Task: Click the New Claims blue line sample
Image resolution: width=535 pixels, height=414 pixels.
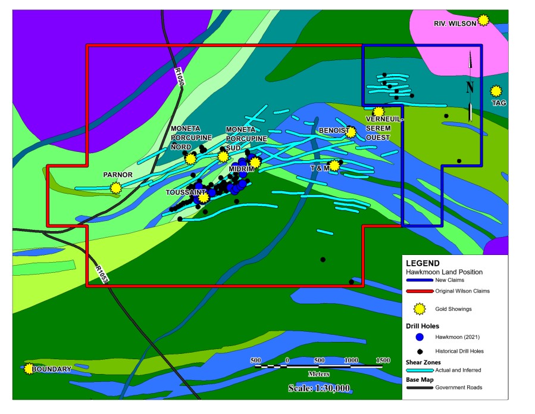Action: [420, 280]
